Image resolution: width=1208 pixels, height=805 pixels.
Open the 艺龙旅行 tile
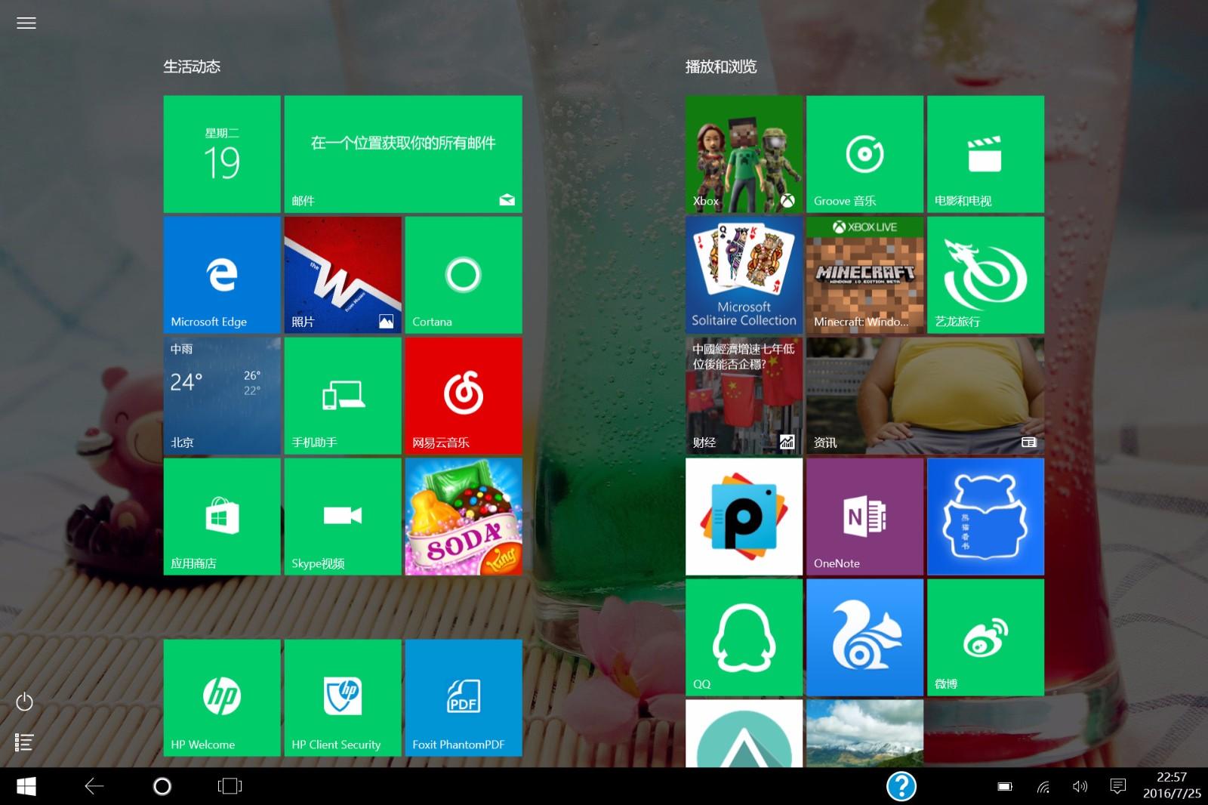(x=985, y=275)
